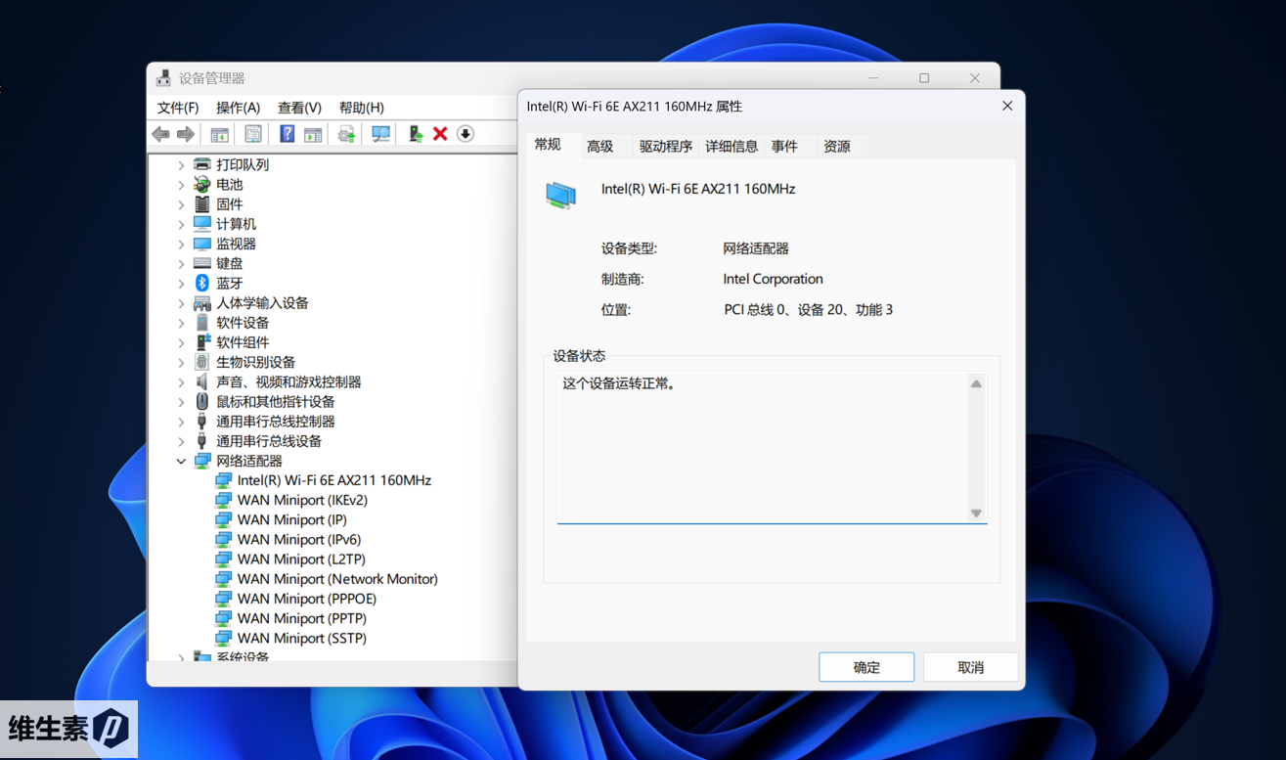Click the red X uninstall device icon
The image size is (1286, 760).
tap(440, 134)
